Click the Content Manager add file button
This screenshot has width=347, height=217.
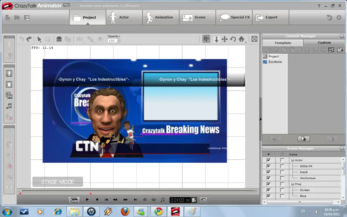304,139
